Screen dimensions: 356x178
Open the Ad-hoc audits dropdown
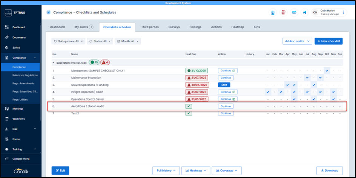point(297,41)
